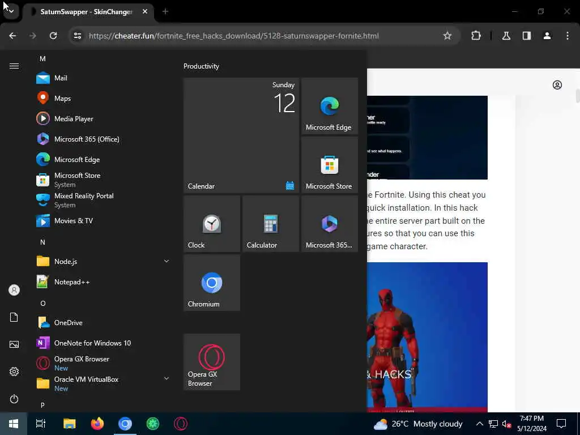Show hidden system tray icons
The height and width of the screenshot is (435, 580).
click(x=479, y=424)
